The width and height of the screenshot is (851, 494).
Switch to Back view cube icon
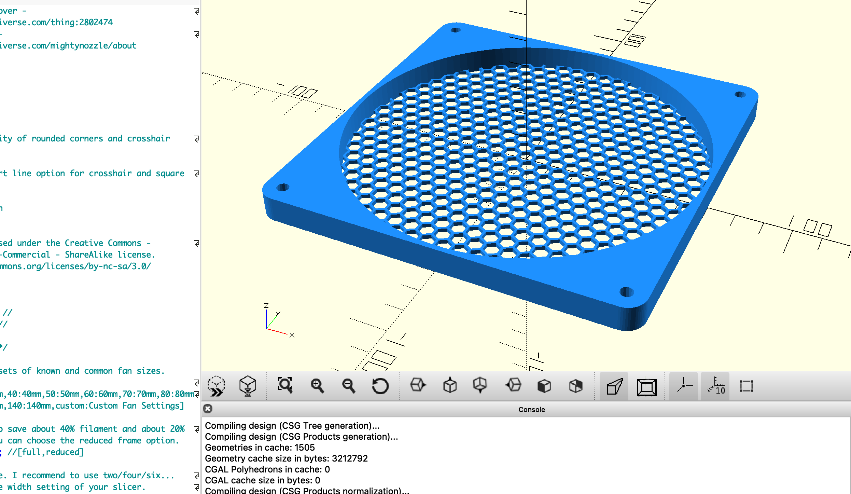click(x=576, y=386)
